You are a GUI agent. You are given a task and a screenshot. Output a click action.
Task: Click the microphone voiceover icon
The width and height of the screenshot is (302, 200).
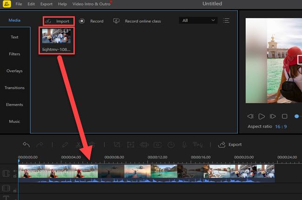pyautogui.click(x=184, y=145)
